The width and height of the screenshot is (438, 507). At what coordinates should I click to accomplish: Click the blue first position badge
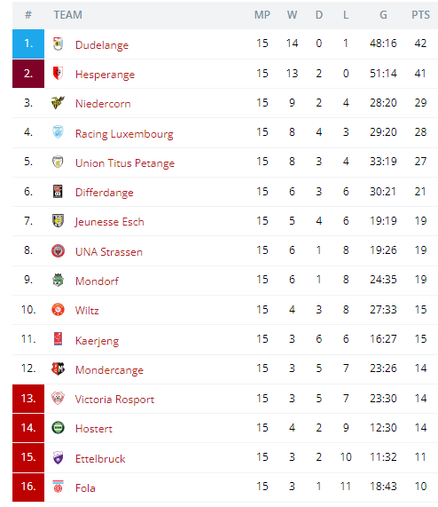28,44
